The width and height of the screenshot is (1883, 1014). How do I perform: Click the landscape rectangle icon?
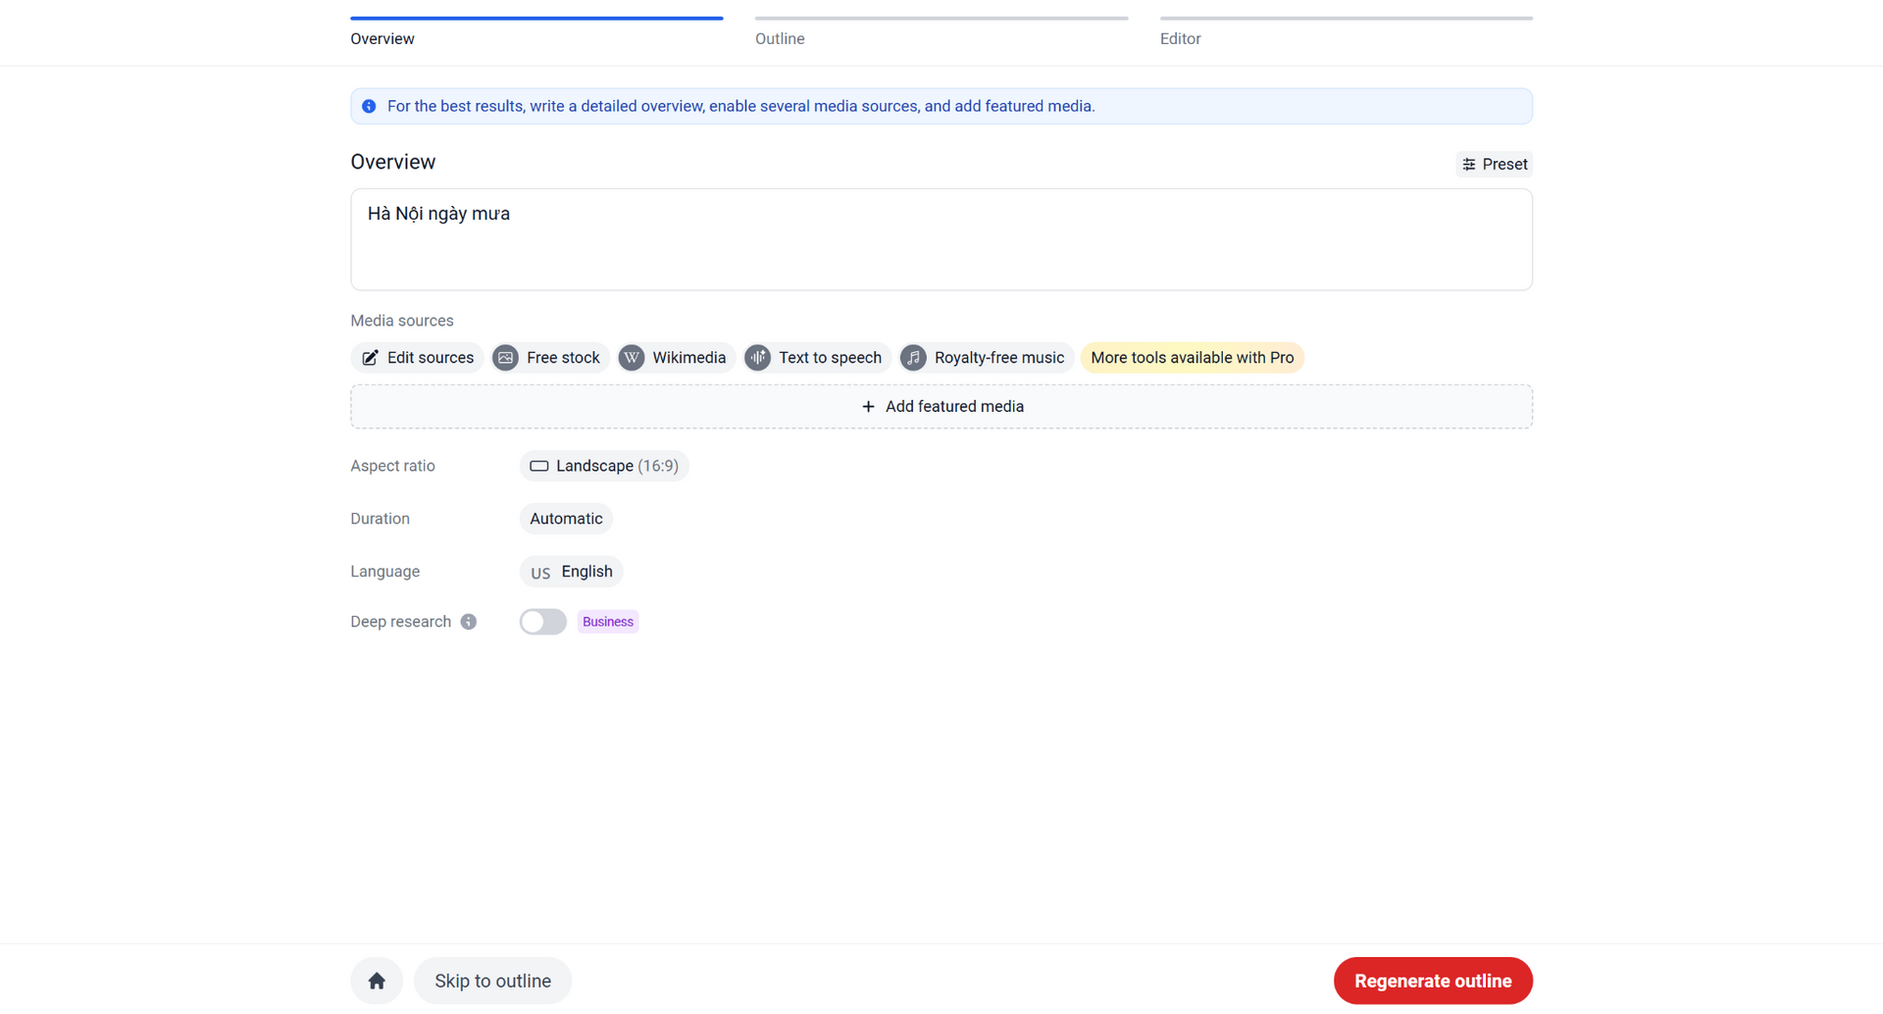tap(538, 466)
